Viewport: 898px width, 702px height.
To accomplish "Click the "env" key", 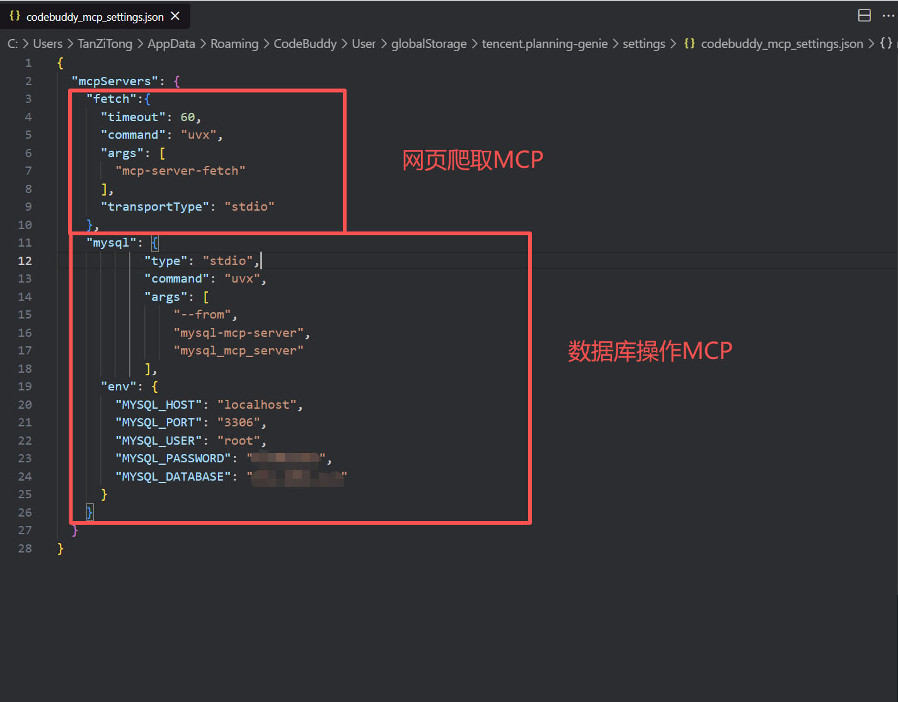I will tap(118, 386).
